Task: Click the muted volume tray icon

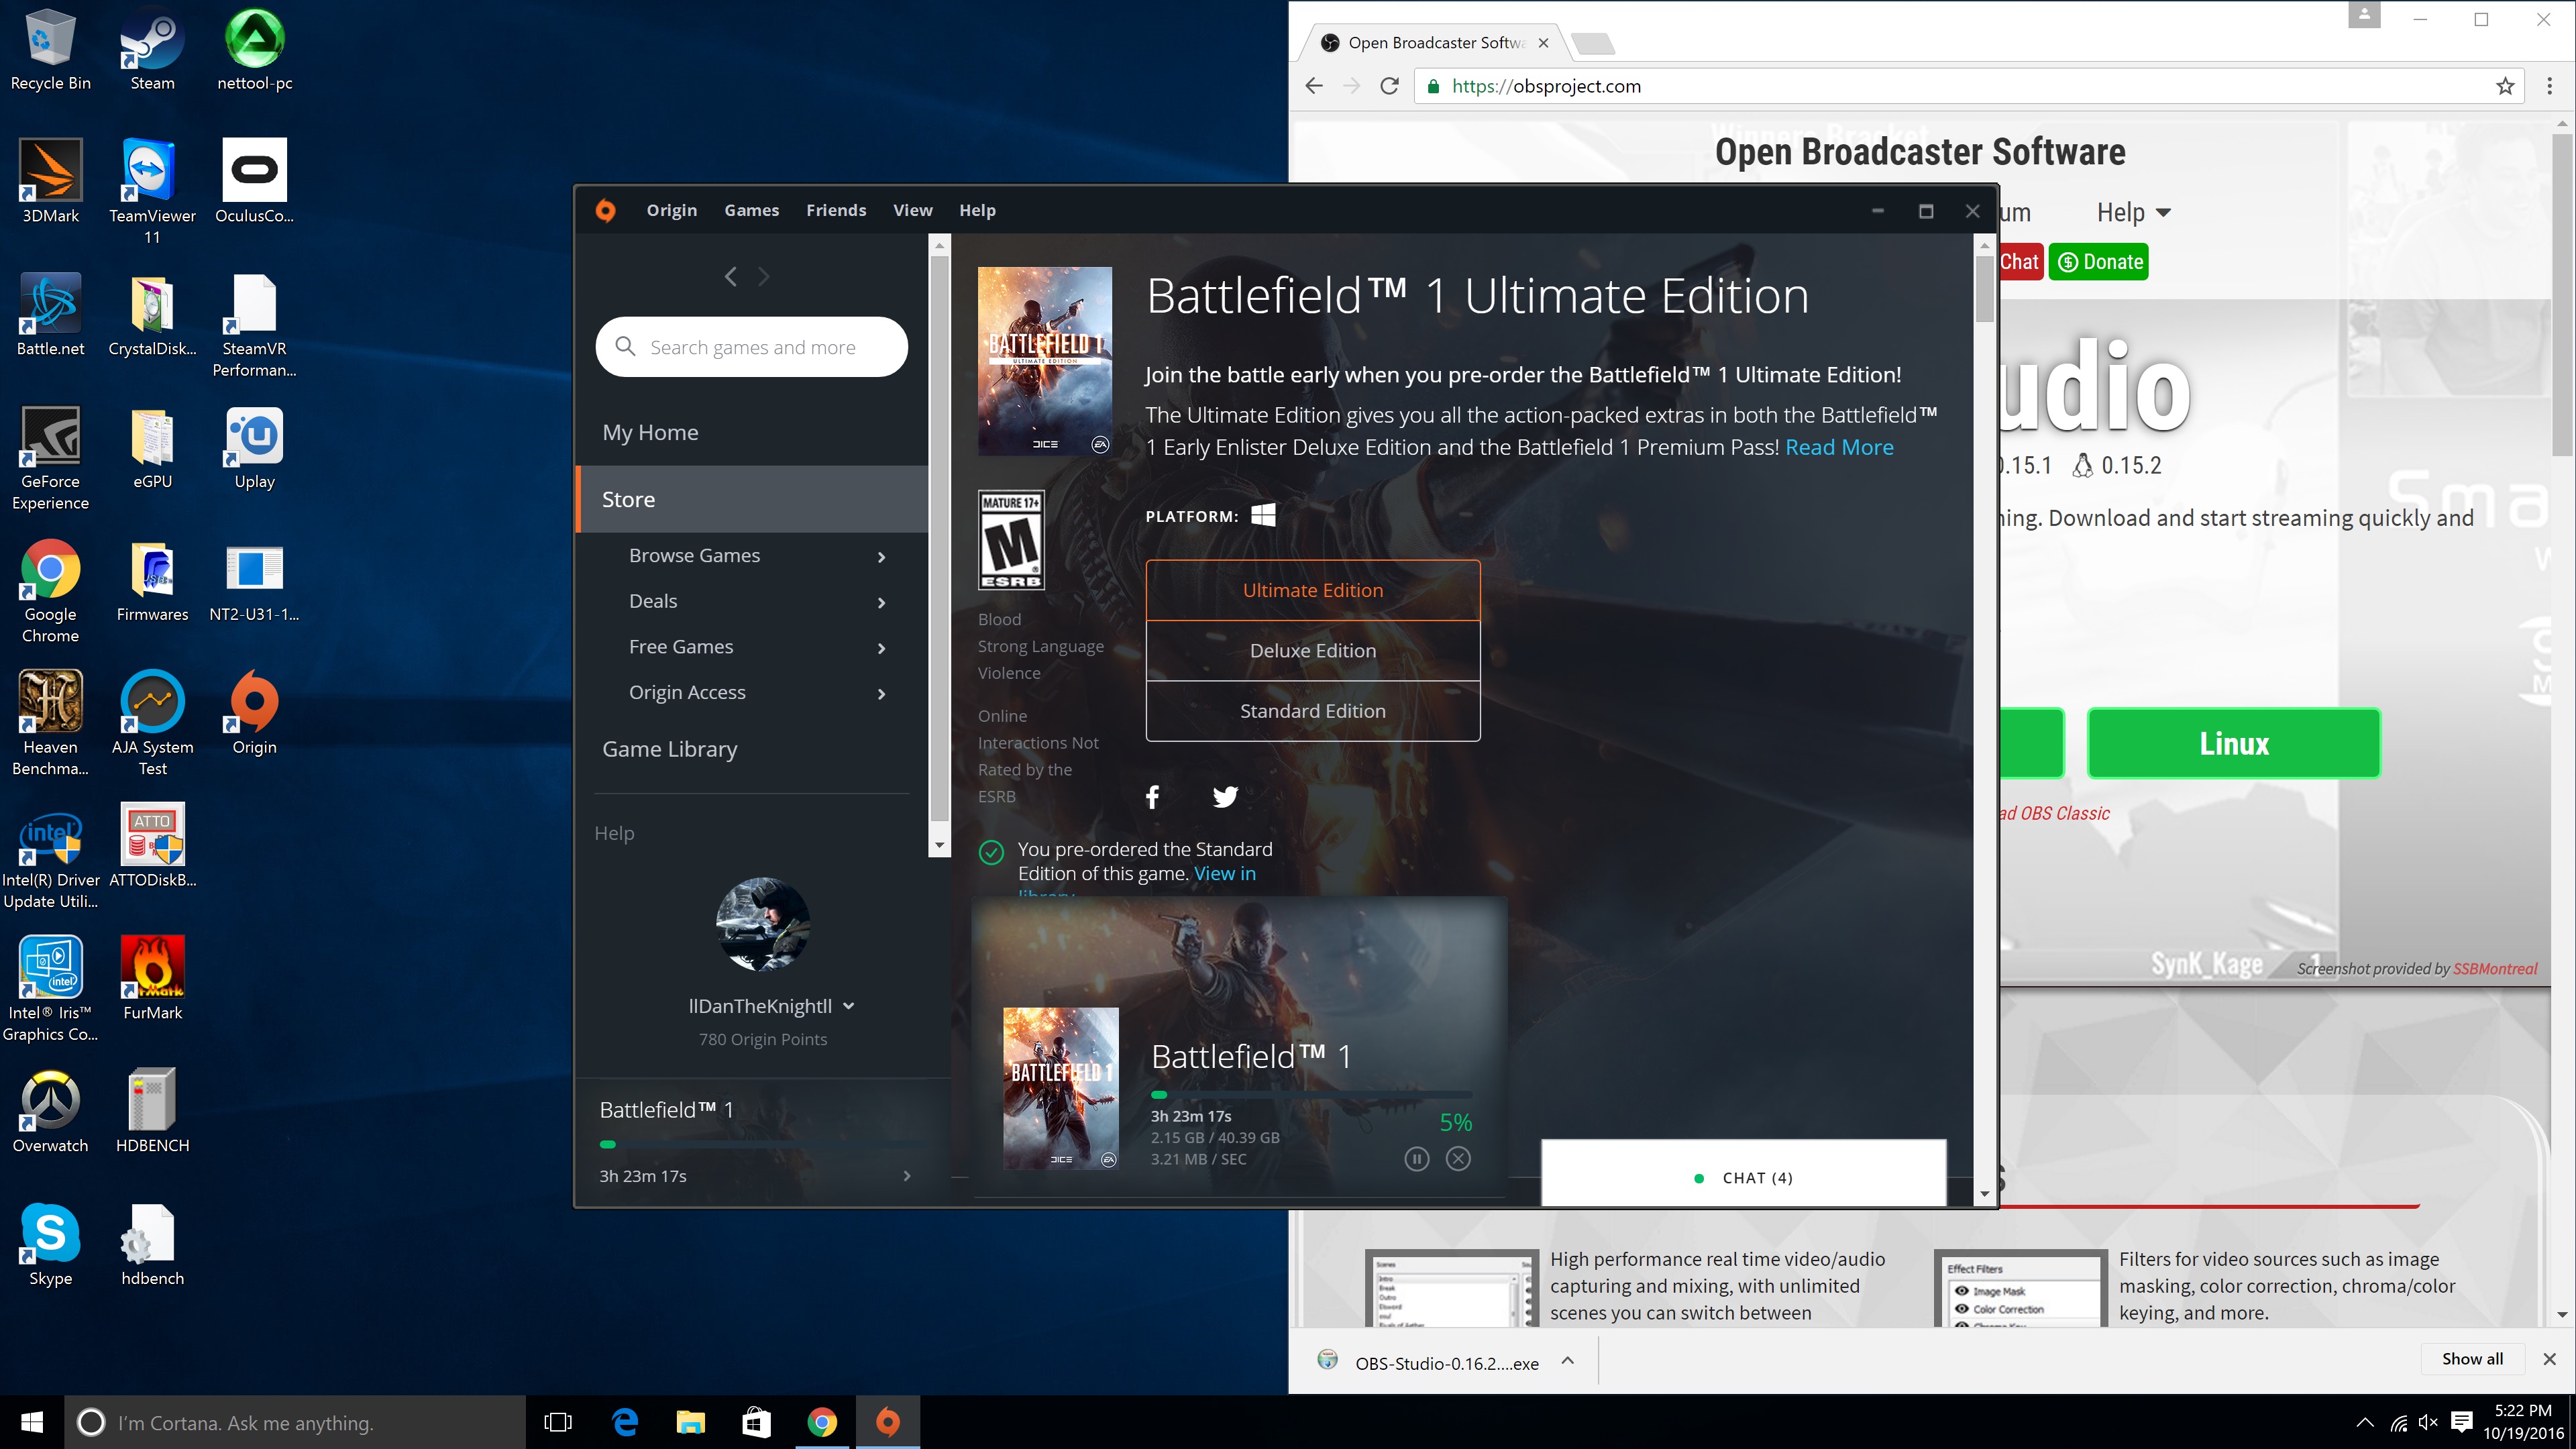Action: click(2428, 1422)
